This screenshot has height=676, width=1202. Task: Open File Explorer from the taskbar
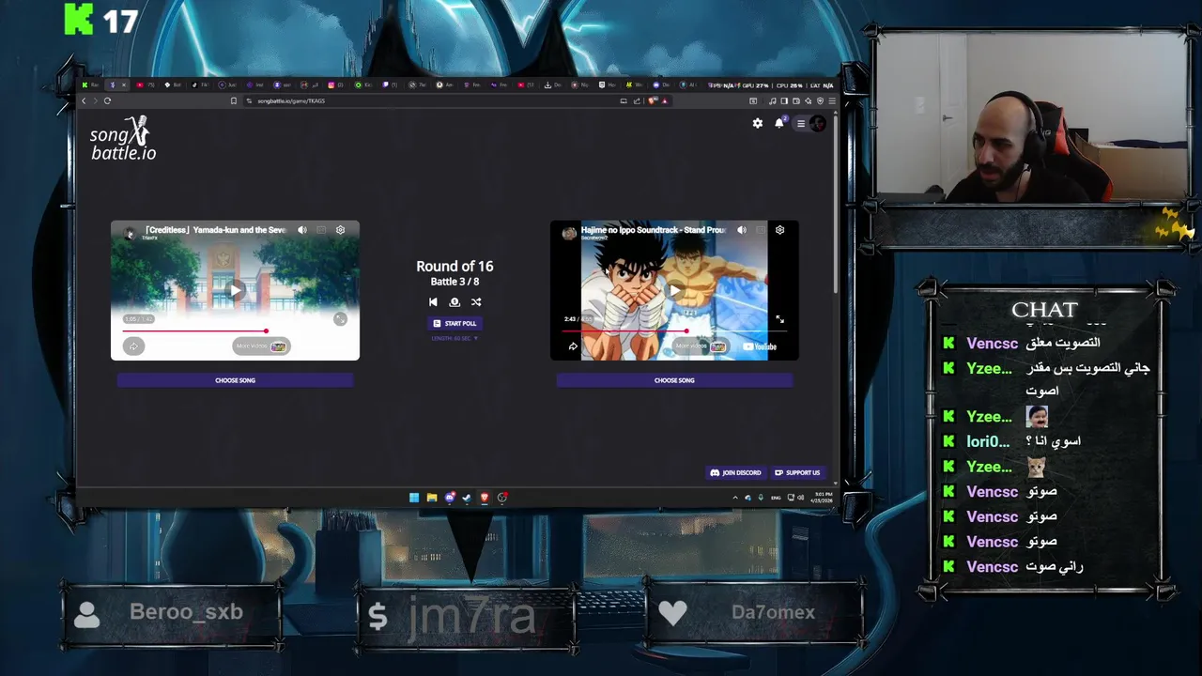coord(432,498)
